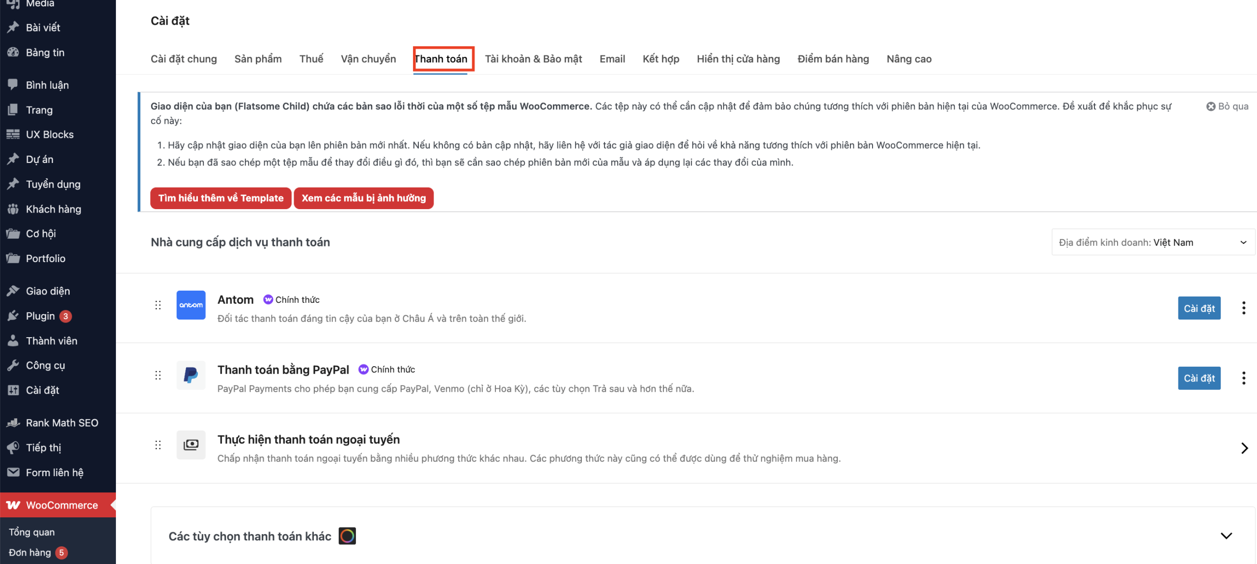Screen dimensions: 1257x564
Task: Click the Antom logo icon
Action: pyautogui.click(x=191, y=305)
